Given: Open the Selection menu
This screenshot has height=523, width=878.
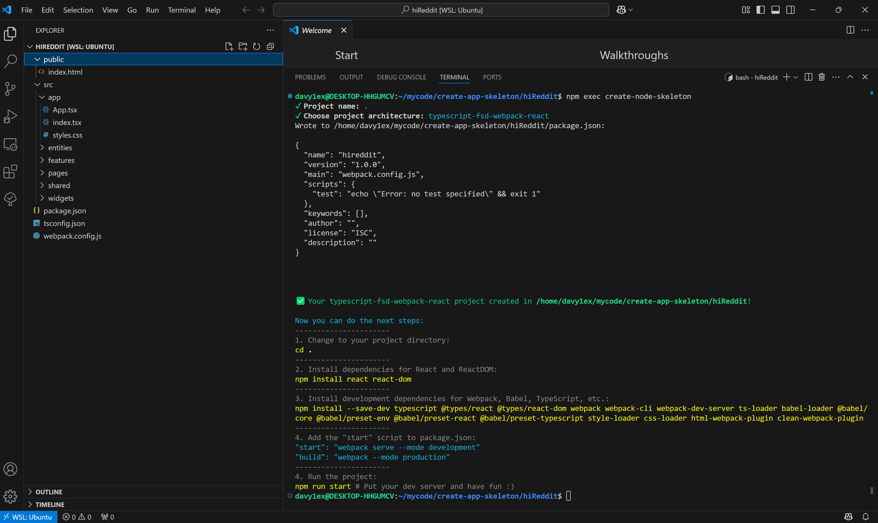Looking at the screenshot, I should point(78,10).
